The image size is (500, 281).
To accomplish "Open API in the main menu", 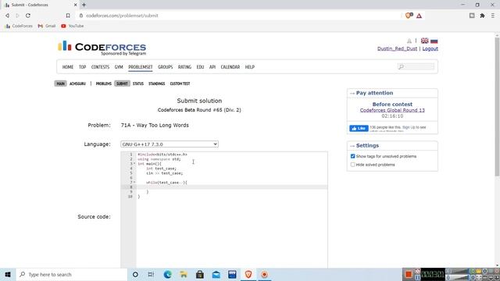I will (212, 67).
